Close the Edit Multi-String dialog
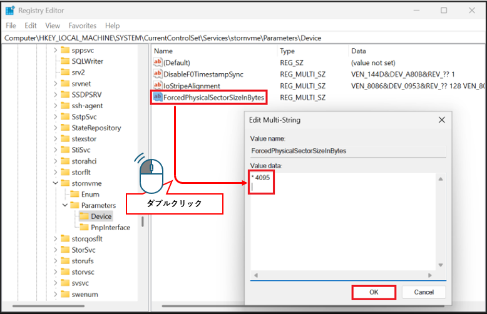Viewport: 487px width, 314px height. click(x=442, y=119)
